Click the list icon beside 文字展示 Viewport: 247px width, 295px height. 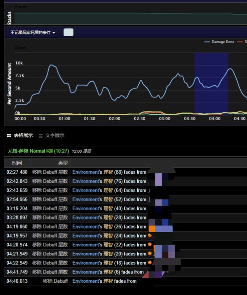[x=41, y=136]
